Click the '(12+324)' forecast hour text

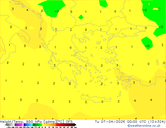tap(157, 121)
